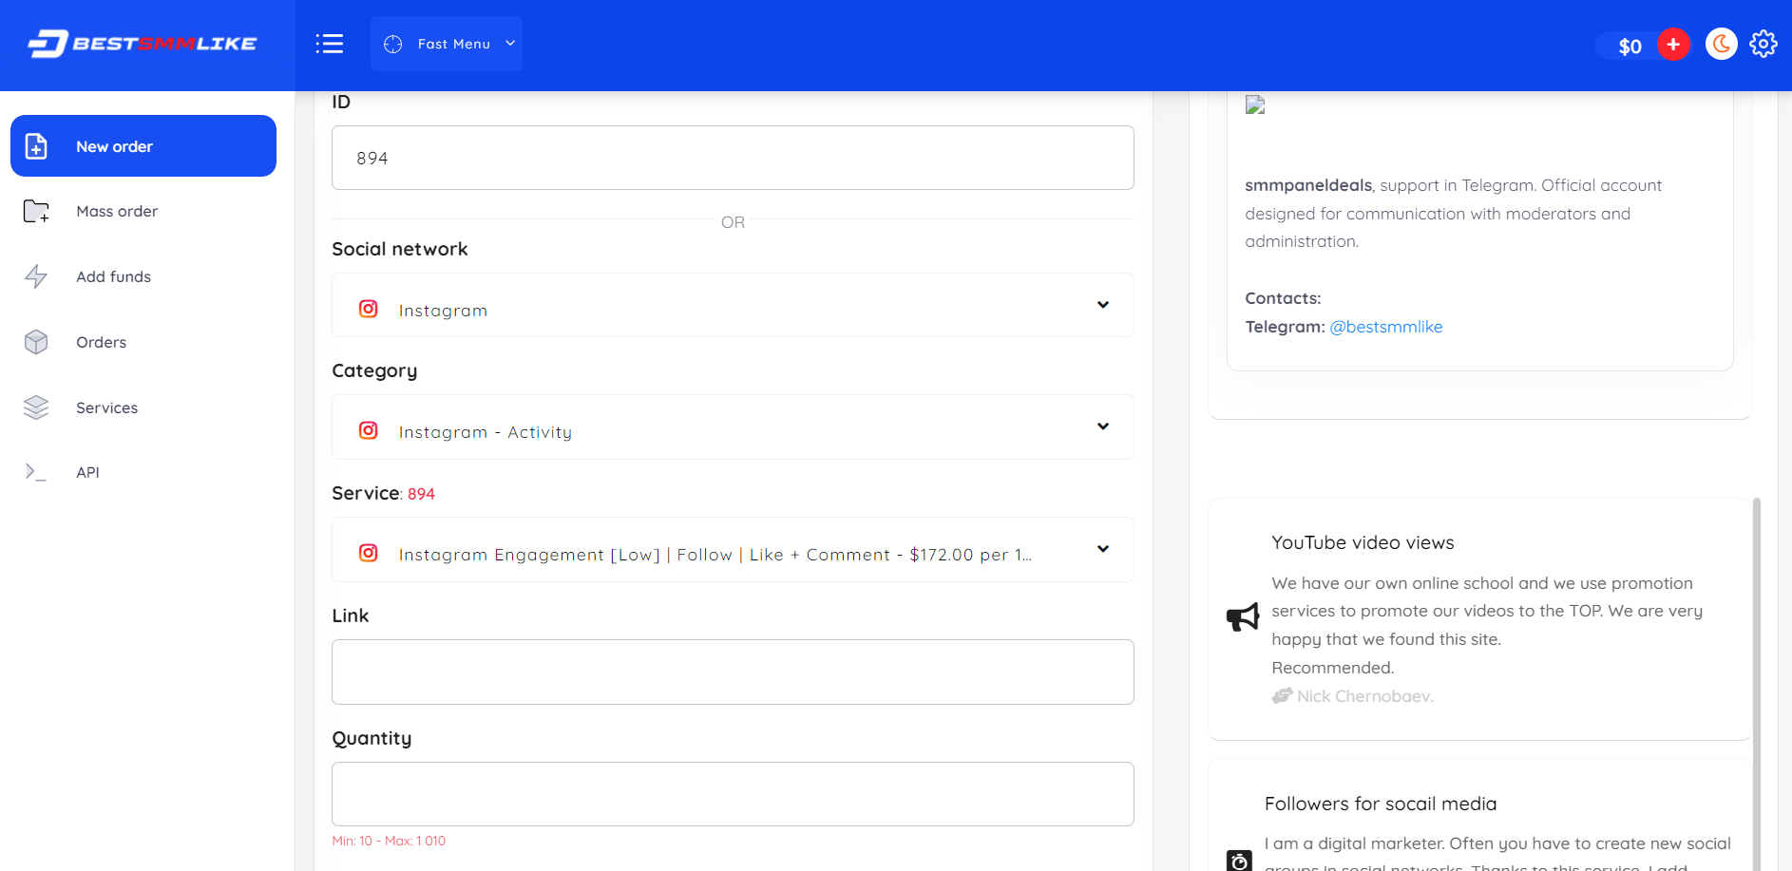Screen dimensions: 1792x871
Task: Click the Mass order folder icon
Action: pos(36,211)
